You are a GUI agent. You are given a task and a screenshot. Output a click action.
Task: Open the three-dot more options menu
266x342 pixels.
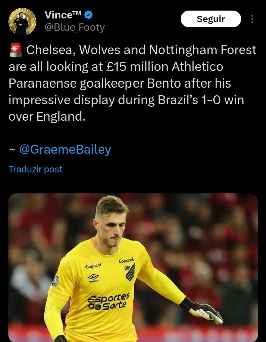tap(252, 19)
